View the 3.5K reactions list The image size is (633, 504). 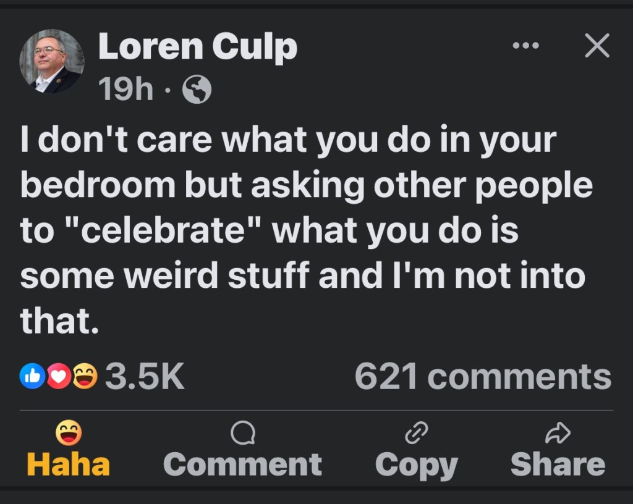pyautogui.click(x=145, y=376)
